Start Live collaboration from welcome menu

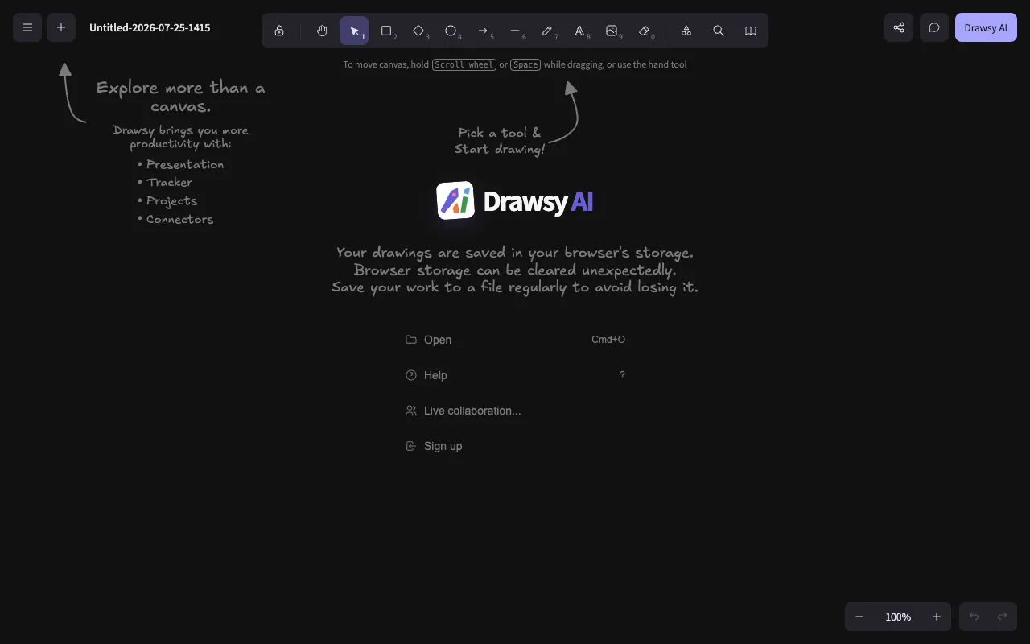pyautogui.click(x=515, y=411)
